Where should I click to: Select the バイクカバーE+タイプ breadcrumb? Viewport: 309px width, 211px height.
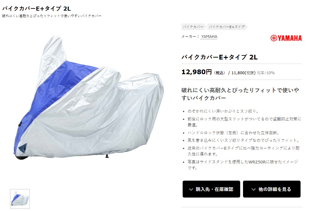(x=227, y=27)
